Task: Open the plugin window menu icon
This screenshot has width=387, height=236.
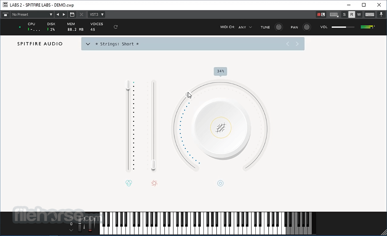Action: [x=5, y=14]
